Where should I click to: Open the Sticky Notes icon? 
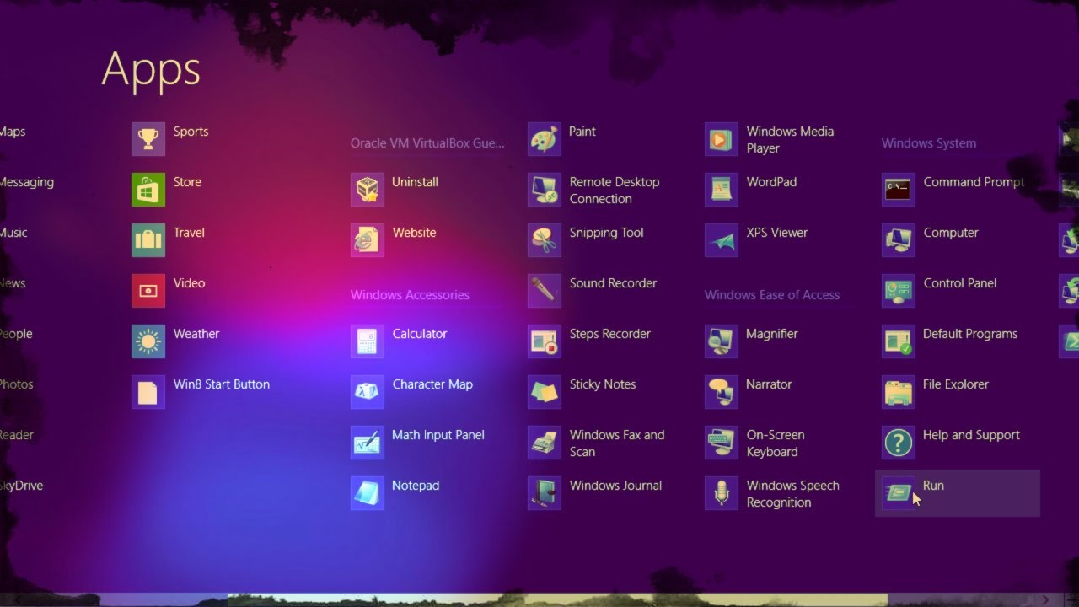click(545, 392)
